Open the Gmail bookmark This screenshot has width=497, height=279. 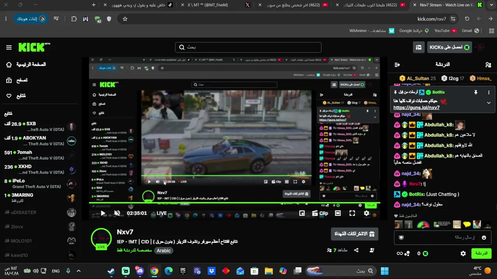[x=470, y=31]
